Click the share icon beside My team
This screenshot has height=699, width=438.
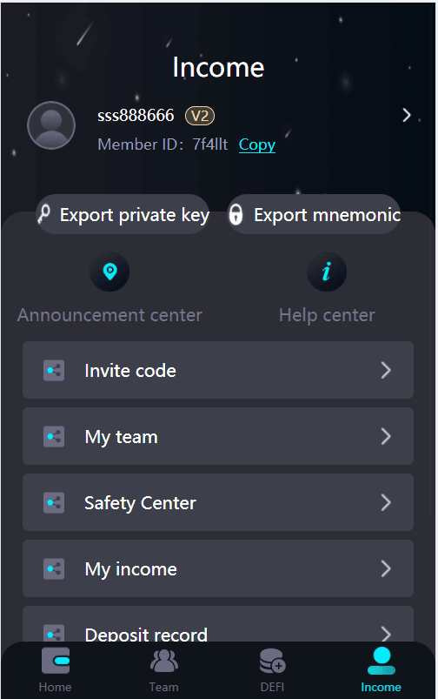point(54,436)
